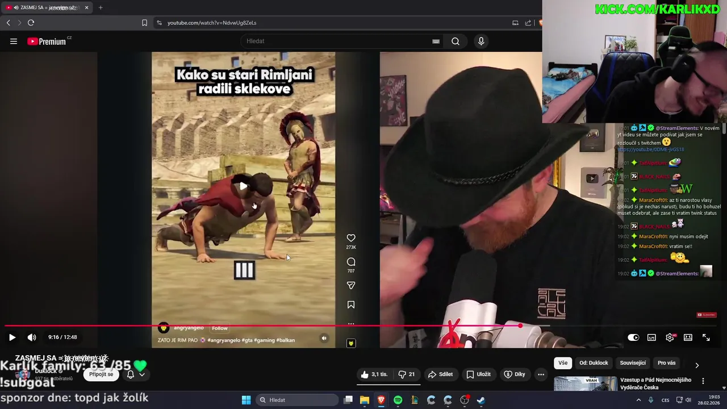Click the address bar URL
Image resolution: width=727 pixels, height=409 pixels.
[x=212, y=23]
